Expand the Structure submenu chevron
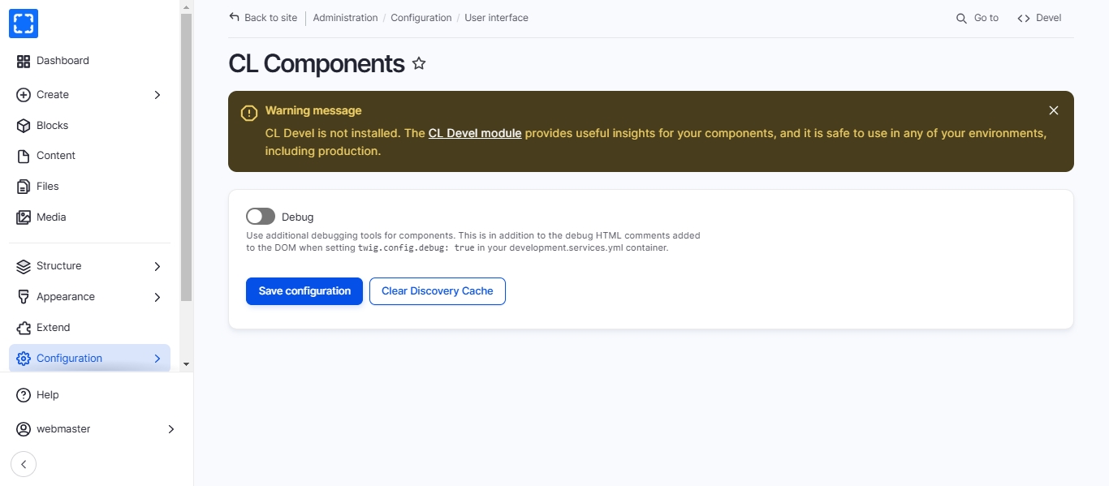 (x=158, y=266)
